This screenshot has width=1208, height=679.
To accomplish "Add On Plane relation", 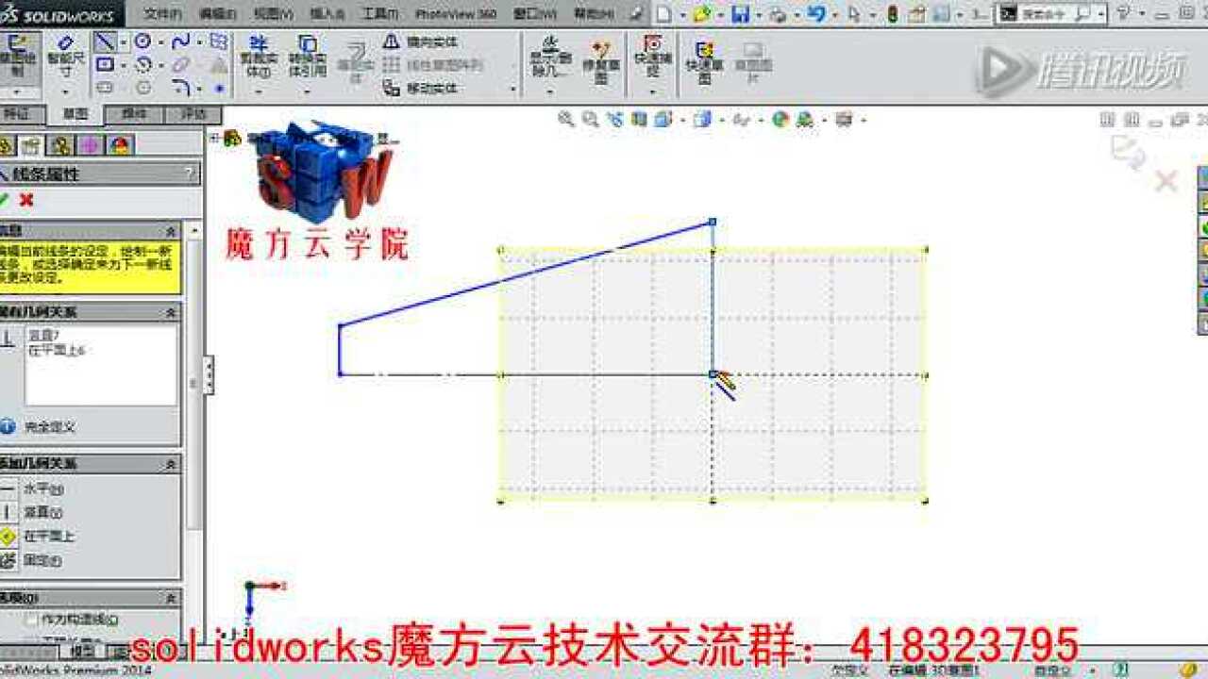I will click(38, 536).
